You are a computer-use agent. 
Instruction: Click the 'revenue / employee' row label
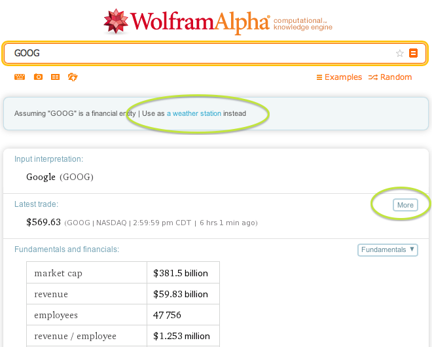(75, 337)
